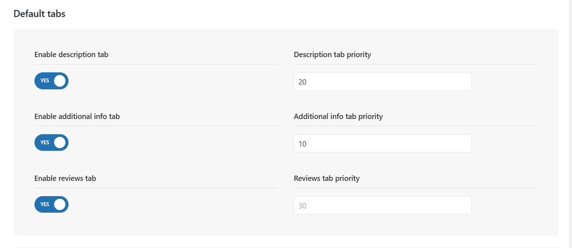Click the "Description tab priority" label
Viewport: 572px width, 248px height.
coord(332,55)
